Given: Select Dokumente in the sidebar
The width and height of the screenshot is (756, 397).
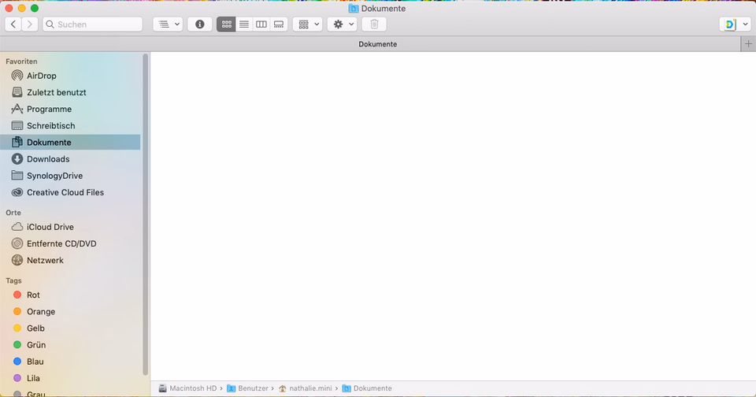Looking at the screenshot, I should [x=70, y=143].
